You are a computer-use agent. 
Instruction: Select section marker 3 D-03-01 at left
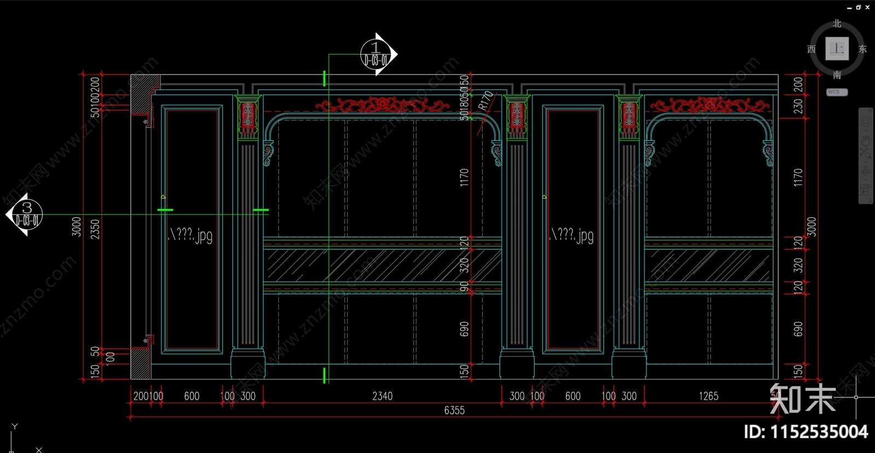tap(25, 214)
